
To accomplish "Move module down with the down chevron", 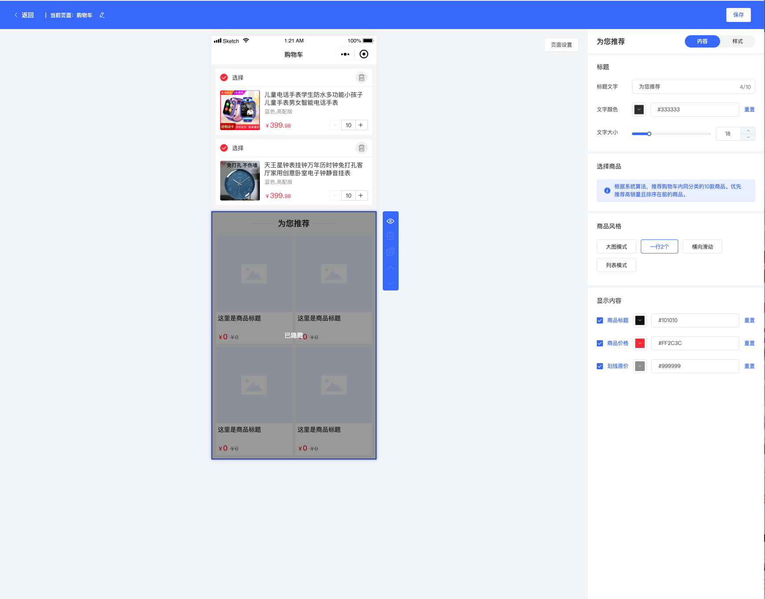I will (390, 283).
